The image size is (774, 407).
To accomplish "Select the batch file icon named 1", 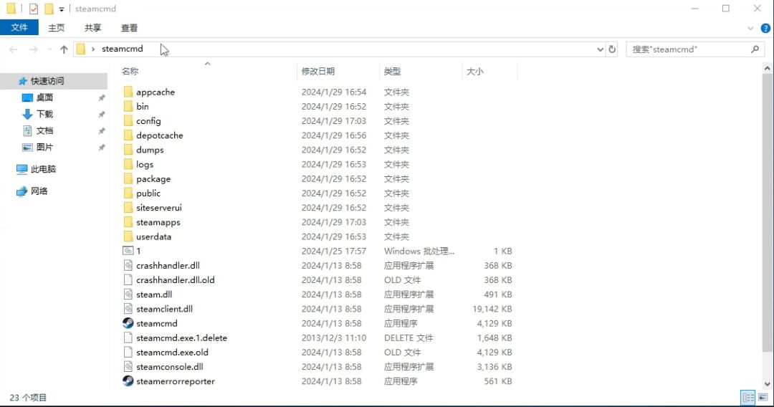I will click(128, 251).
